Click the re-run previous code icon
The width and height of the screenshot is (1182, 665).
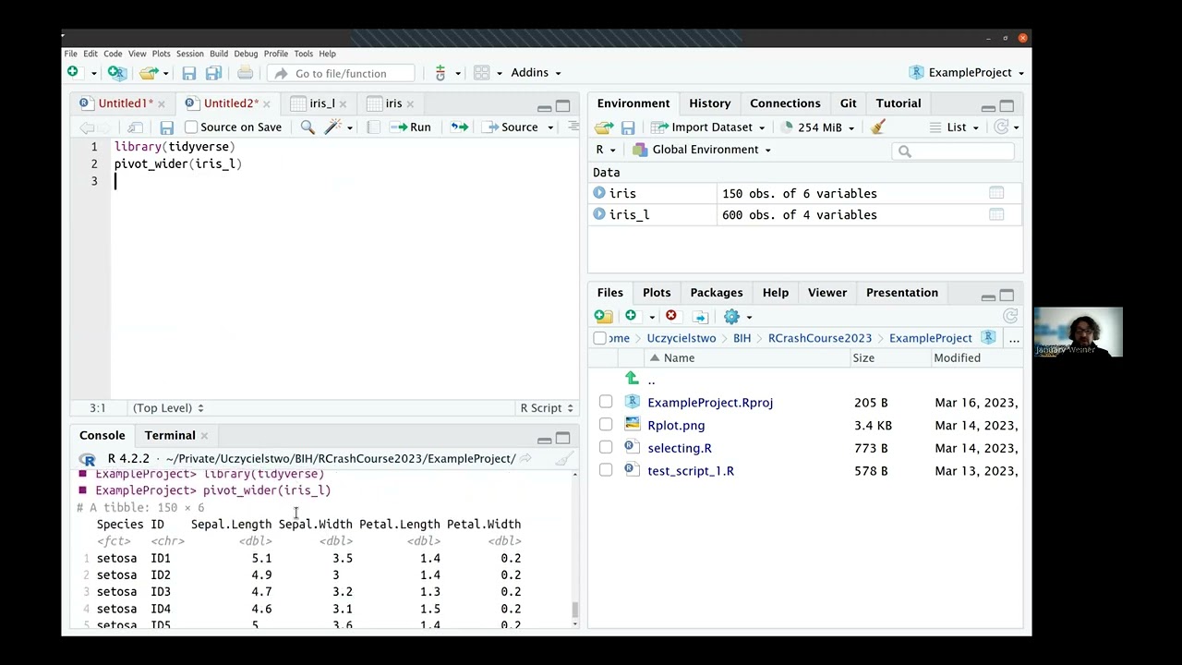point(459,127)
